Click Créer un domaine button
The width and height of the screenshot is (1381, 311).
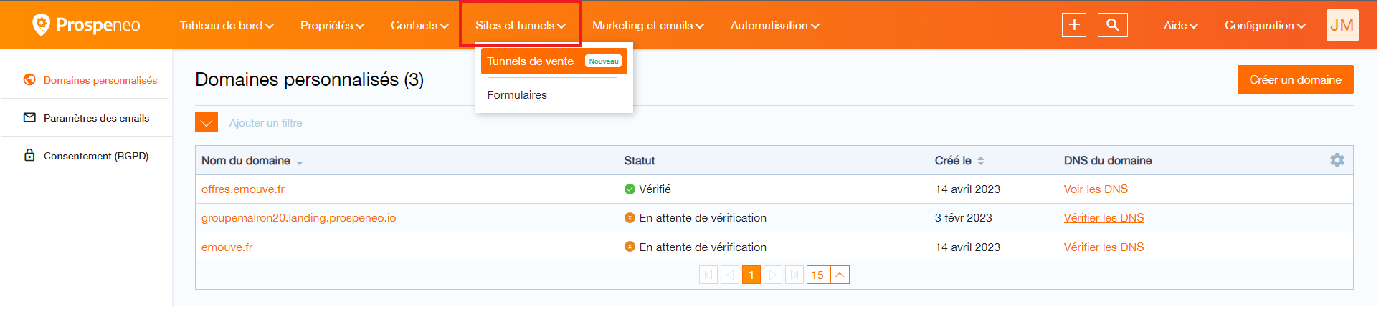[1295, 79]
